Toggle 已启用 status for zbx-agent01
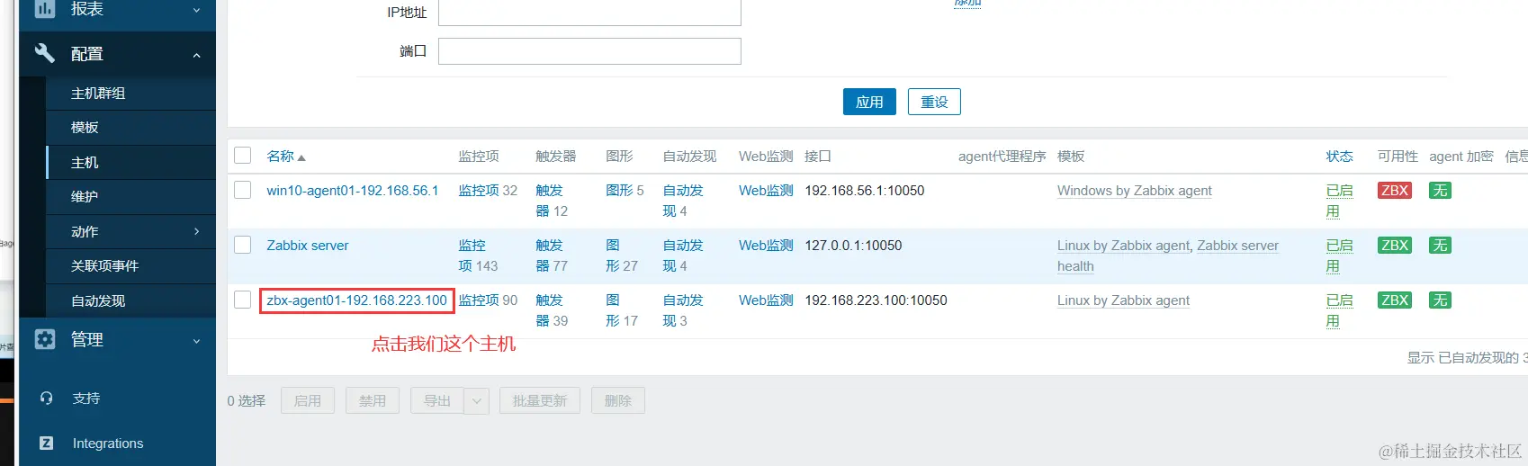Screen dimensions: 1528x466 [x=1339, y=309]
